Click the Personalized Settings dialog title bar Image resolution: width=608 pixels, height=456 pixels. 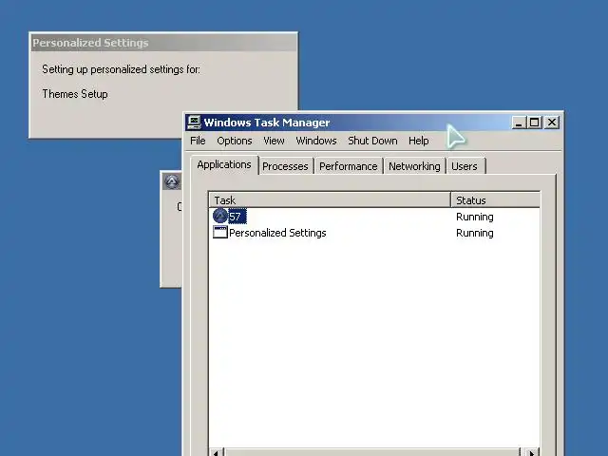163,43
